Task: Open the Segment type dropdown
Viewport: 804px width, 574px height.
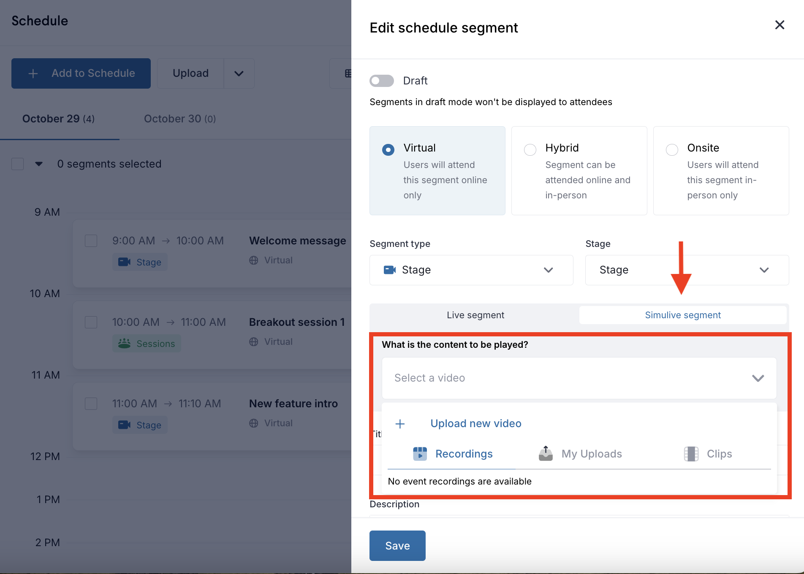Action: 471,270
